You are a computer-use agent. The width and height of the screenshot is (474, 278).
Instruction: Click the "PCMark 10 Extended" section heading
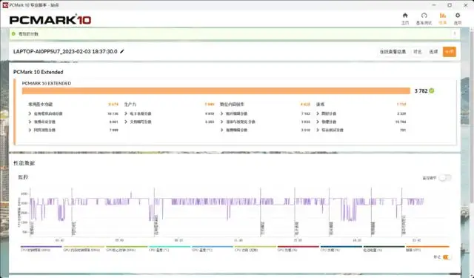(x=38, y=72)
